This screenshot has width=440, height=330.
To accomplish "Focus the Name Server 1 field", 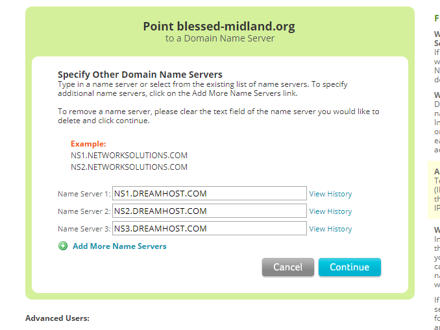I will click(209, 193).
